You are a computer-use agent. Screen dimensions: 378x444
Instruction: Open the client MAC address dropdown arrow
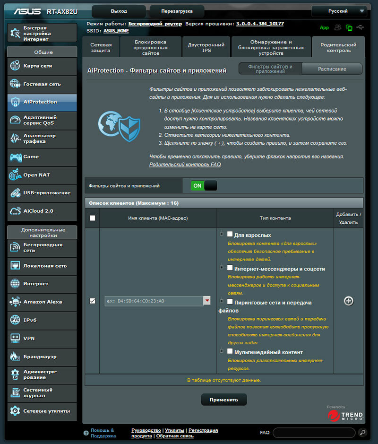[x=207, y=300]
